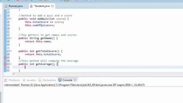Click the line 'return this.totalScore;'
183x103 pixels.
tap(43, 54)
